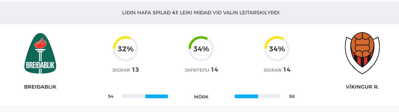Click the 32% percentage text

click(x=126, y=49)
